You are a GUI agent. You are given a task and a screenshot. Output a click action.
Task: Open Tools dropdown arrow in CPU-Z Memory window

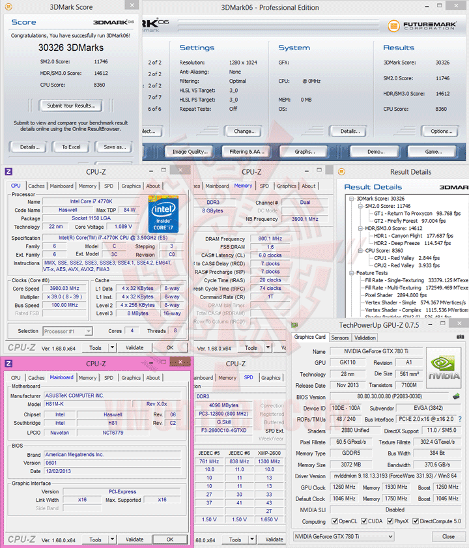(268, 347)
